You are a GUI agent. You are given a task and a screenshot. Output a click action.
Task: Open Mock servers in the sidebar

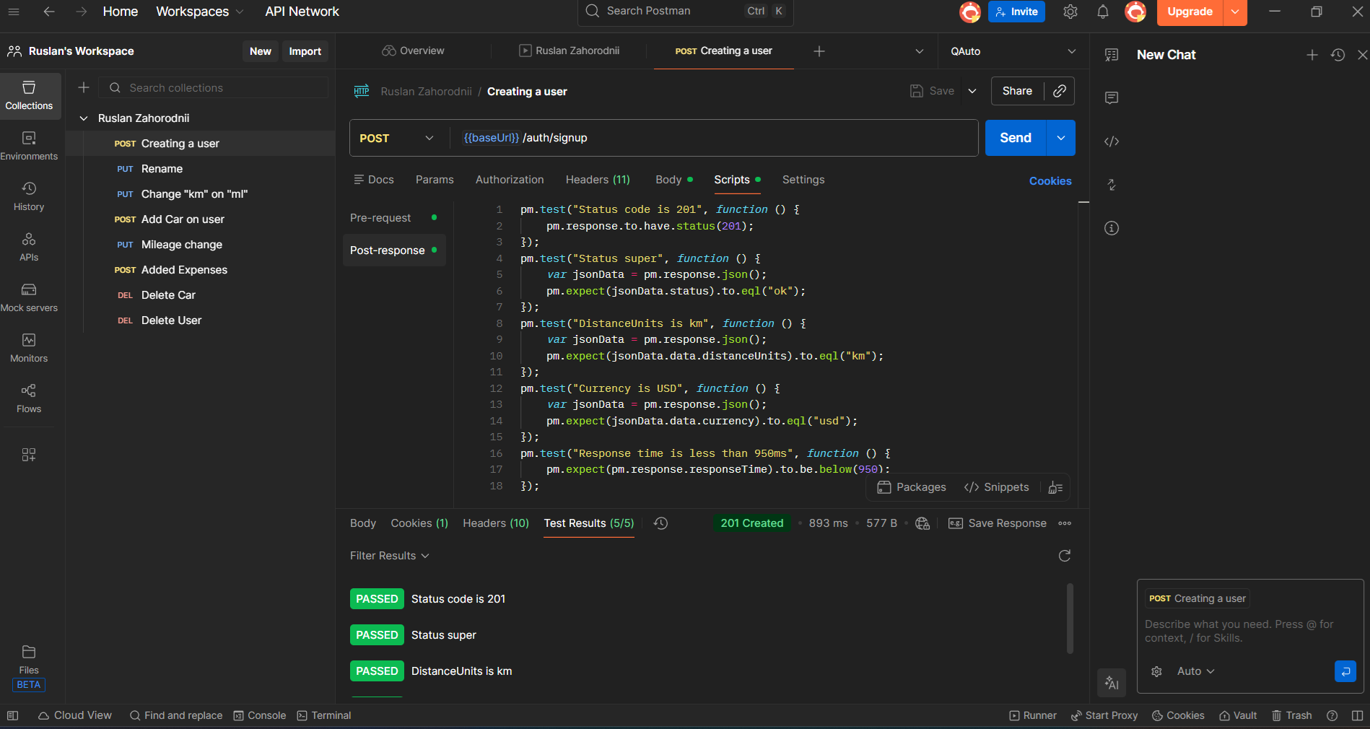[x=29, y=297]
